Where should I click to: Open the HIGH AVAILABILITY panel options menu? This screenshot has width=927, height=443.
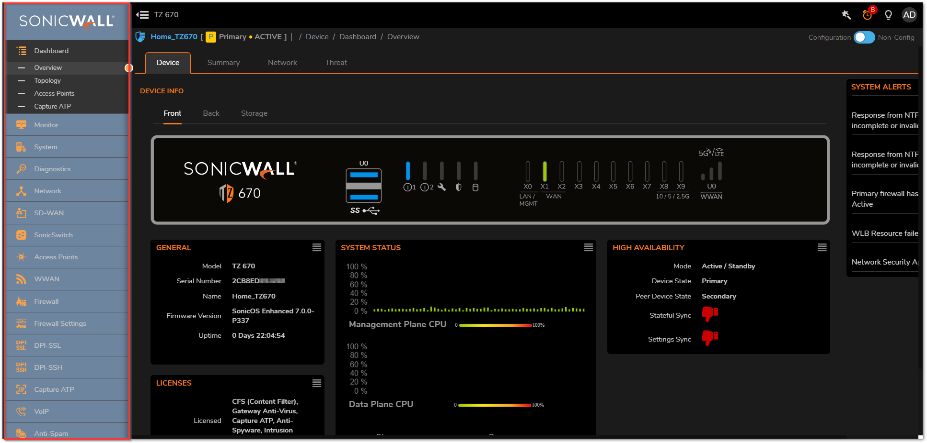[822, 247]
